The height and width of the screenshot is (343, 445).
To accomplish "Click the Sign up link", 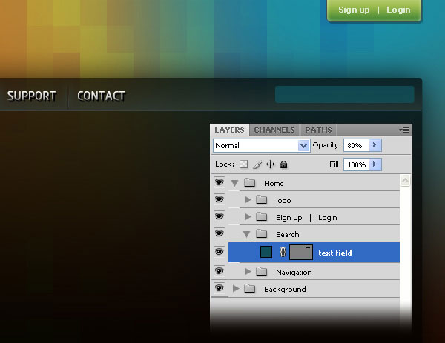I will click(x=354, y=10).
